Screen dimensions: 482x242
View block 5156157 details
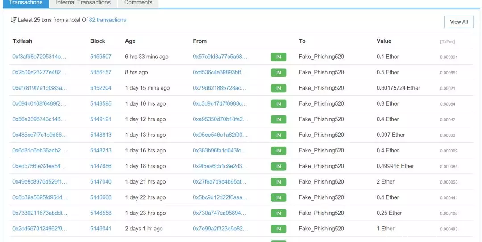point(101,73)
